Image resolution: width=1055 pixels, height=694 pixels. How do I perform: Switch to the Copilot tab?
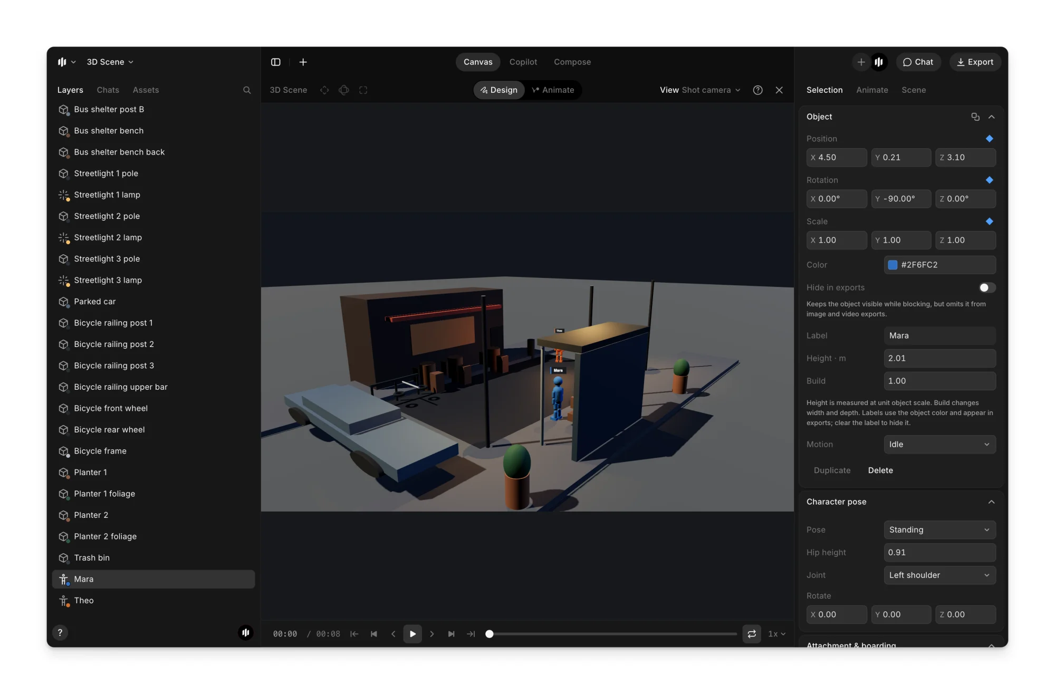click(x=523, y=62)
